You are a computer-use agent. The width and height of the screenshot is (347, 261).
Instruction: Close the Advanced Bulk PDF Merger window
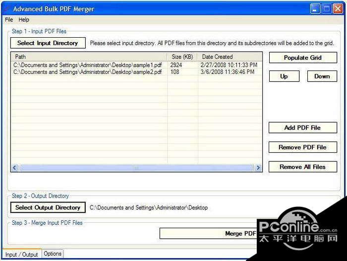click(338, 9)
